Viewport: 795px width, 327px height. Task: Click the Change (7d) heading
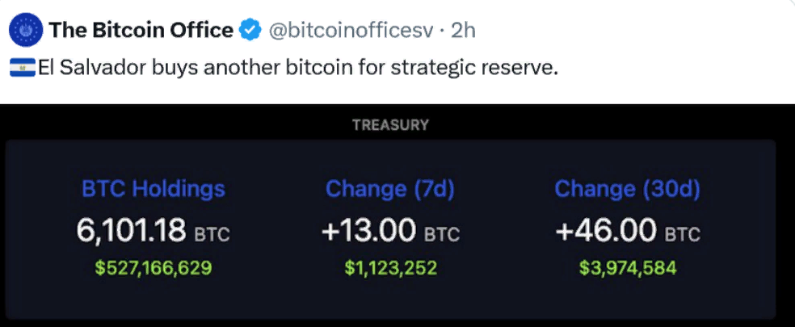tap(390, 189)
